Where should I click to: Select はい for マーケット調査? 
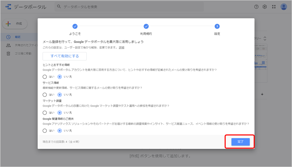click(45, 113)
